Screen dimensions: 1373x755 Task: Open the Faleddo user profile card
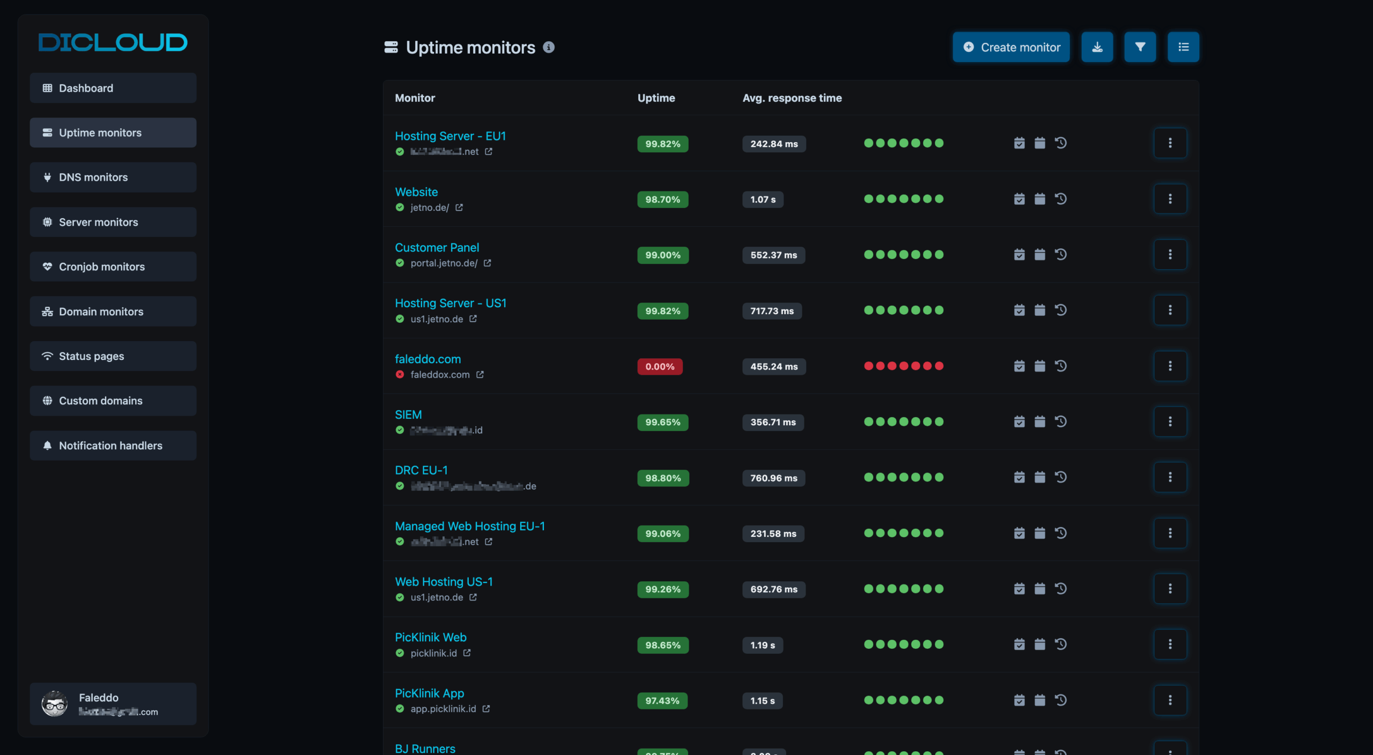(x=113, y=704)
